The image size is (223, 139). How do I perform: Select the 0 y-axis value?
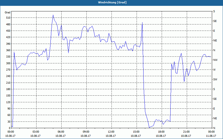pyautogui.click(x=9, y=128)
